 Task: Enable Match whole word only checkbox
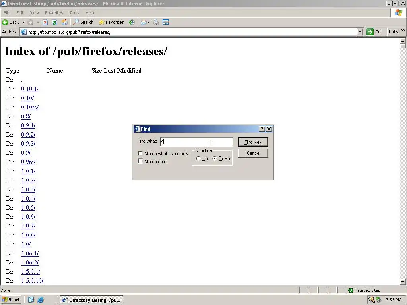click(x=140, y=154)
